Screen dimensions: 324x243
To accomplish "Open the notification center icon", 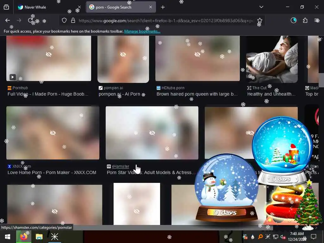I will click(314, 237).
